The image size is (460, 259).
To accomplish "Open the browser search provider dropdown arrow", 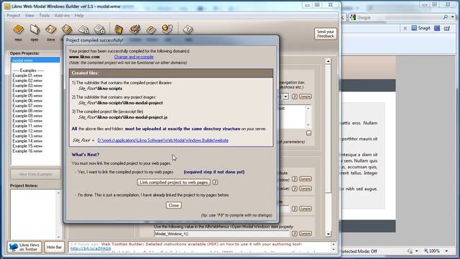I will [452, 17].
